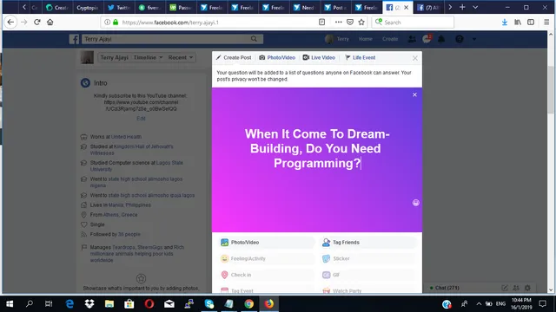Click Tag Friends option
The width and height of the screenshot is (556, 312).
(368, 243)
